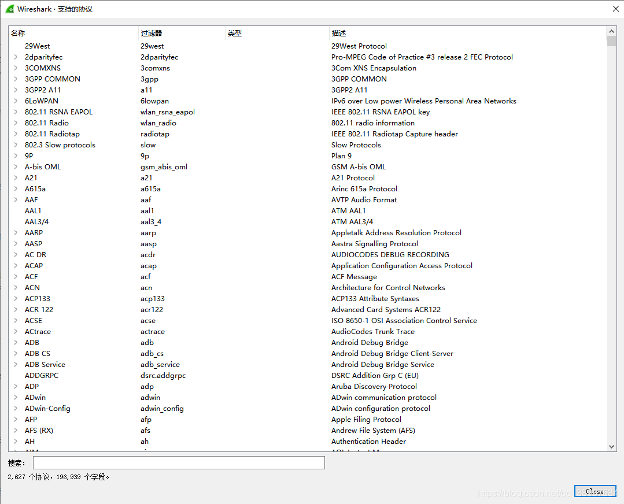
Task: Expand the AFP protocol row
Action: pos(16,419)
